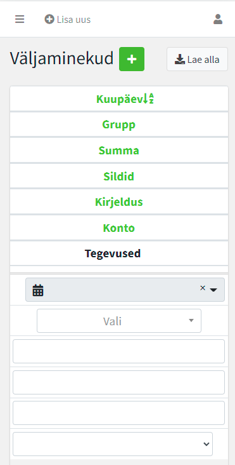The width and height of the screenshot is (235, 465).
Task: Sort by the Summa column header
Action: point(119,151)
